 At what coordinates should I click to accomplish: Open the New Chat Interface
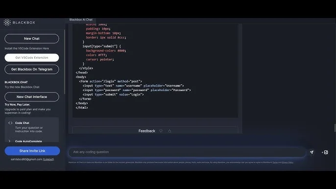click(x=32, y=97)
